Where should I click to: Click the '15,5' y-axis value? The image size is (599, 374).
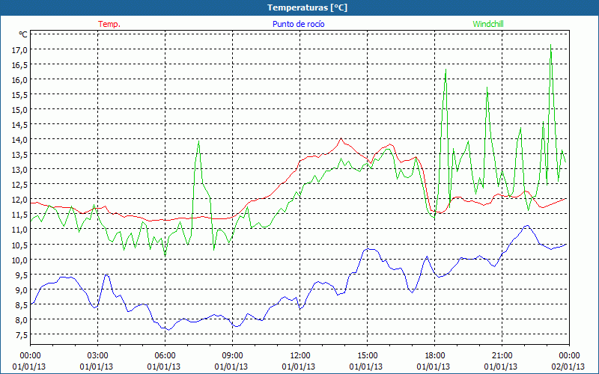coord(20,95)
